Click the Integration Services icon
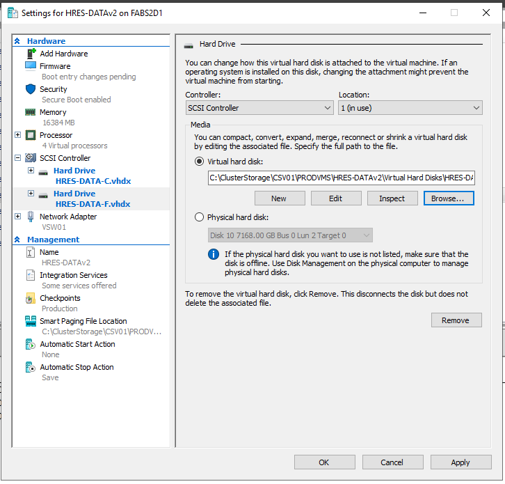 coord(30,275)
